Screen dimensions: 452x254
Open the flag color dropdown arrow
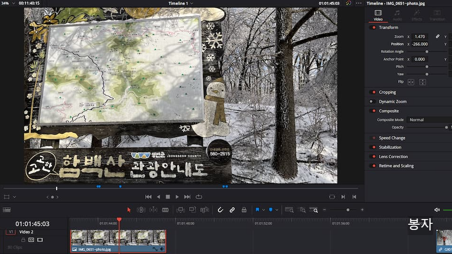pyautogui.click(x=263, y=210)
